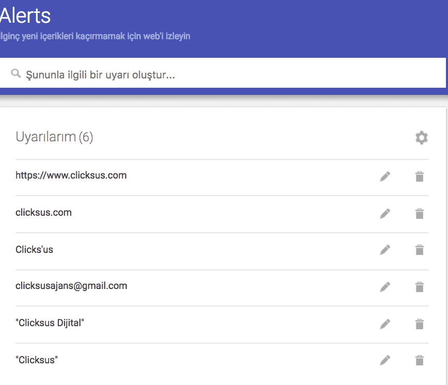Delete the "Clicksus Dijital" alert

pyautogui.click(x=419, y=324)
